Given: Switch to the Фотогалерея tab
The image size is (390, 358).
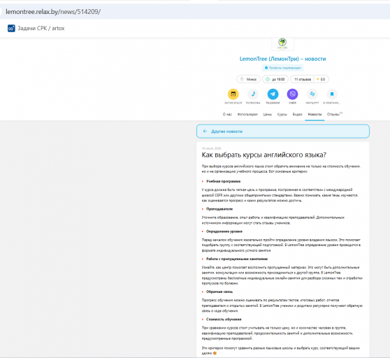Looking at the screenshot, I should click(247, 114).
